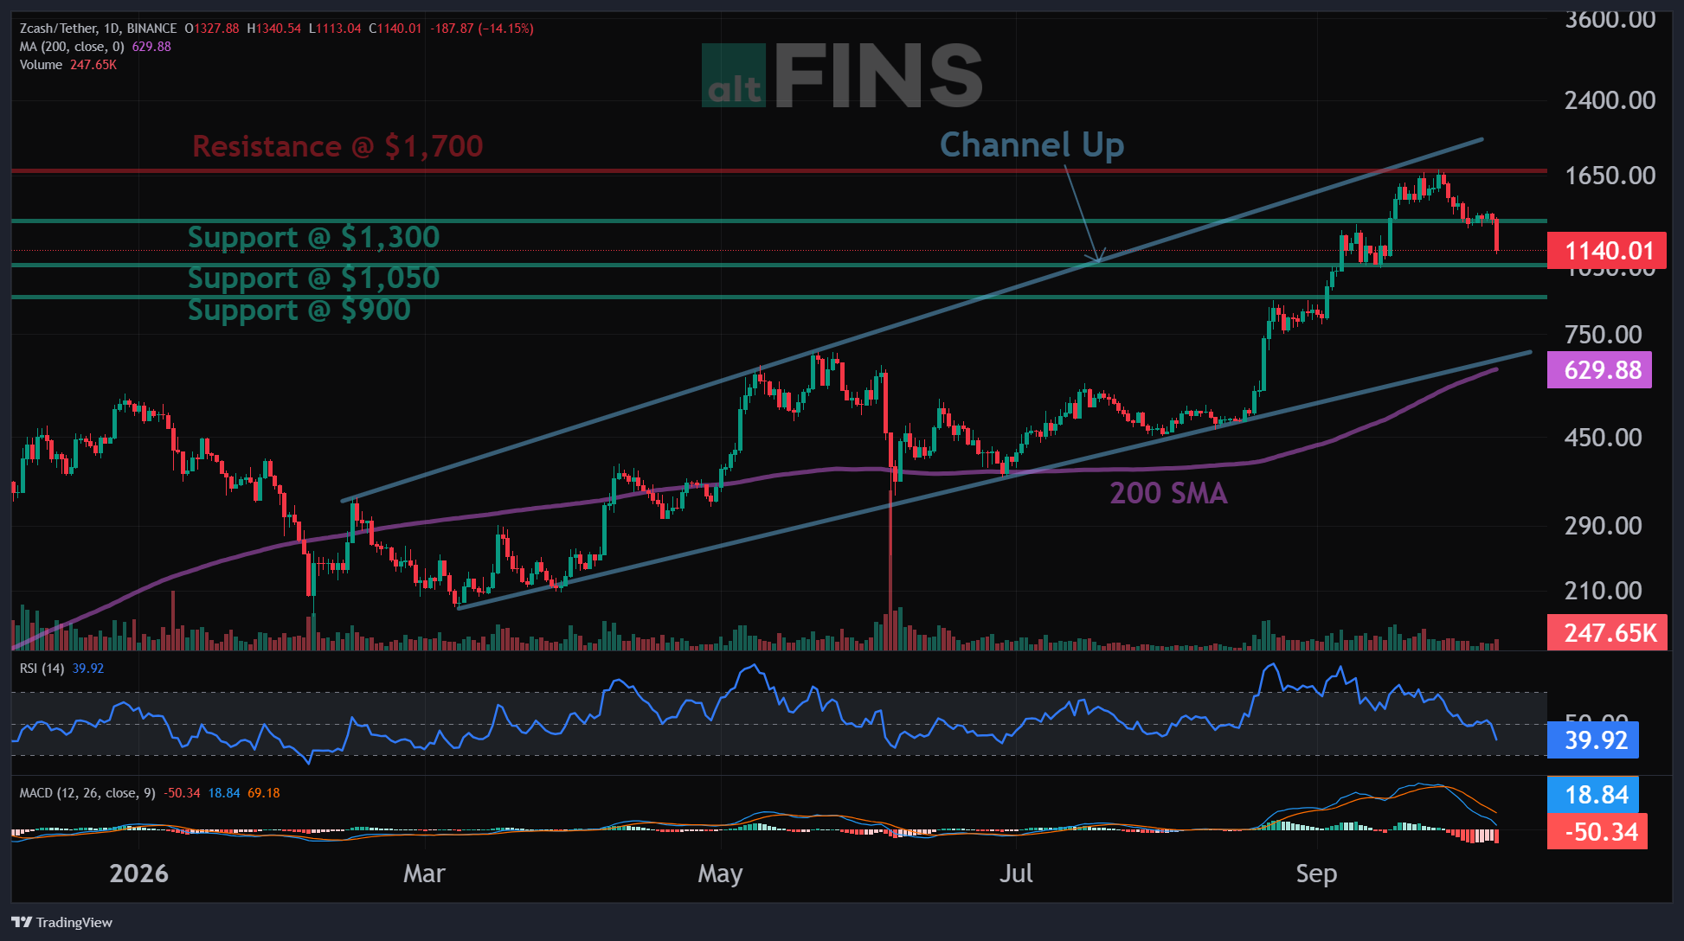Click the 247.65K volume axis label

(1607, 633)
